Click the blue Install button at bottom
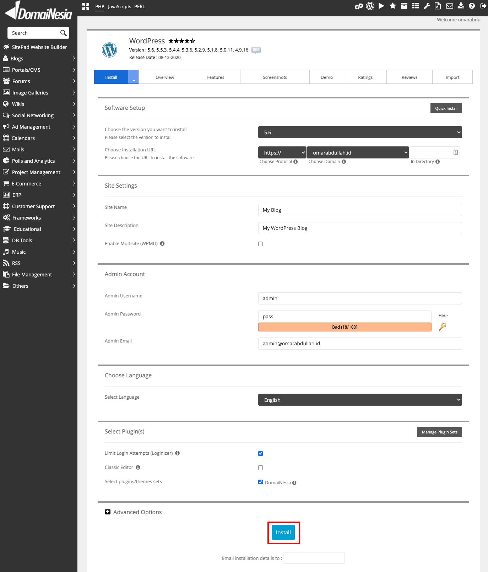488x572 pixels. tap(283, 533)
